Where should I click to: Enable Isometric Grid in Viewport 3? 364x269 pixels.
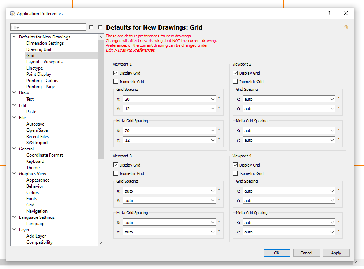(116, 173)
